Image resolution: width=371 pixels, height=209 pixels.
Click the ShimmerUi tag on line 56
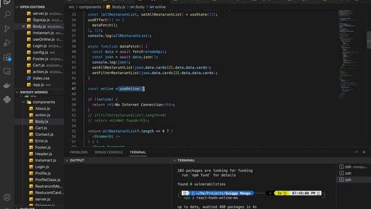(106, 136)
